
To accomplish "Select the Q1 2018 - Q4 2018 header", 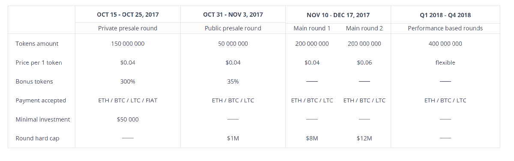I will (445, 15).
